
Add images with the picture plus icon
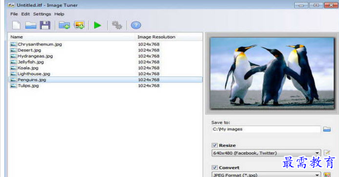(79, 25)
